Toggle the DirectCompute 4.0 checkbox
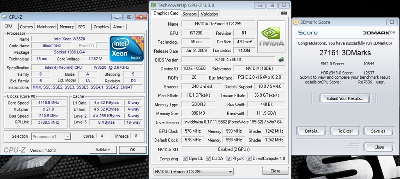 [x=249, y=158]
